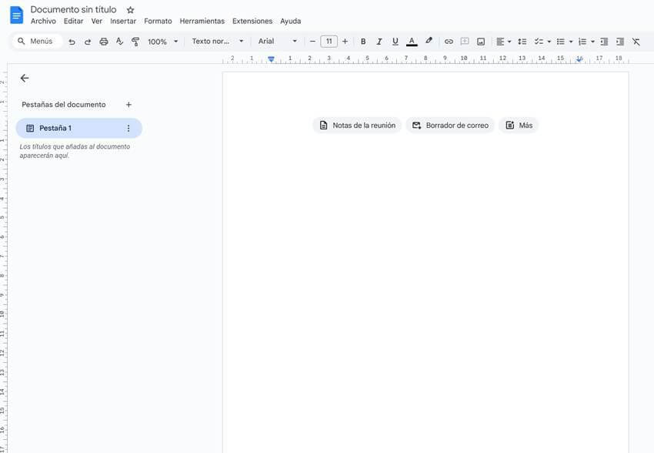Image resolution: width=654 pixels, height=453 pixels.
Task: Star the document with the star icon
Action: [x=130, y=10]
